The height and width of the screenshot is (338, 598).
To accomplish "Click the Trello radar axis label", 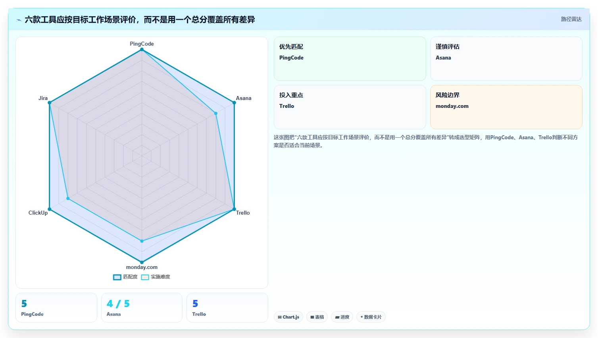I will coord(243,213).
